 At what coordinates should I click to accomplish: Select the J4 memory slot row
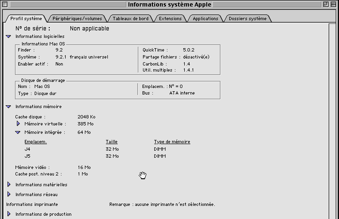[95, 149]
